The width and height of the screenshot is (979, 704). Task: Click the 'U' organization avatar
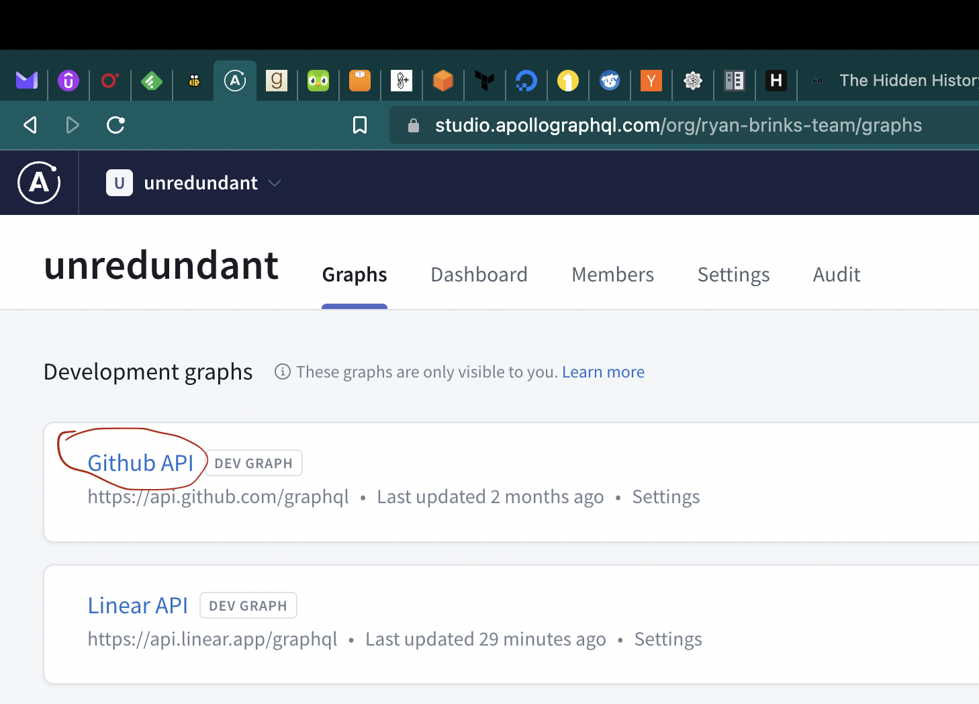120,183
